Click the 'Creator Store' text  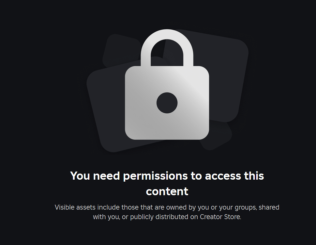click(220, 217)
